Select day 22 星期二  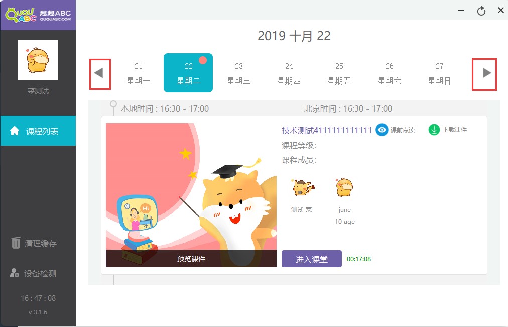click(x=188, y=73)
